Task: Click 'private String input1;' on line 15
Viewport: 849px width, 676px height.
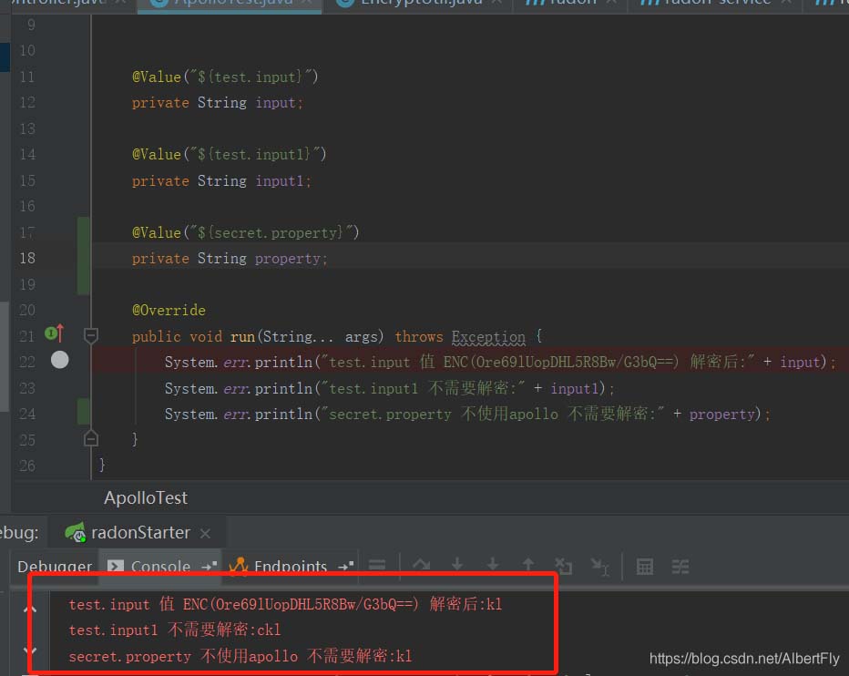Action: point(221,181)
